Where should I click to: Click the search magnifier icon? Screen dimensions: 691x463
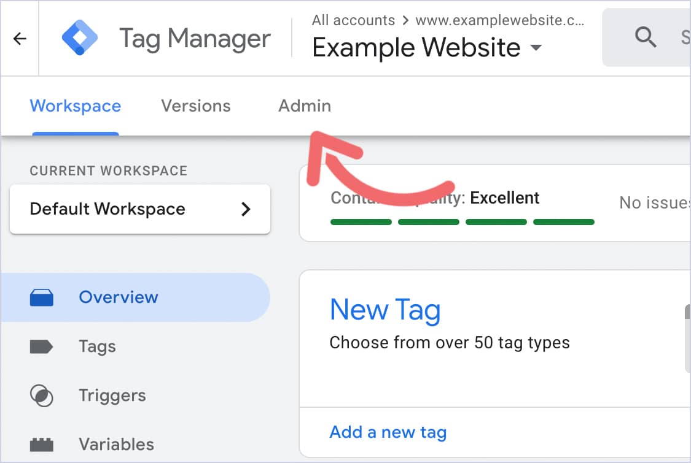[x=646, y=37]
